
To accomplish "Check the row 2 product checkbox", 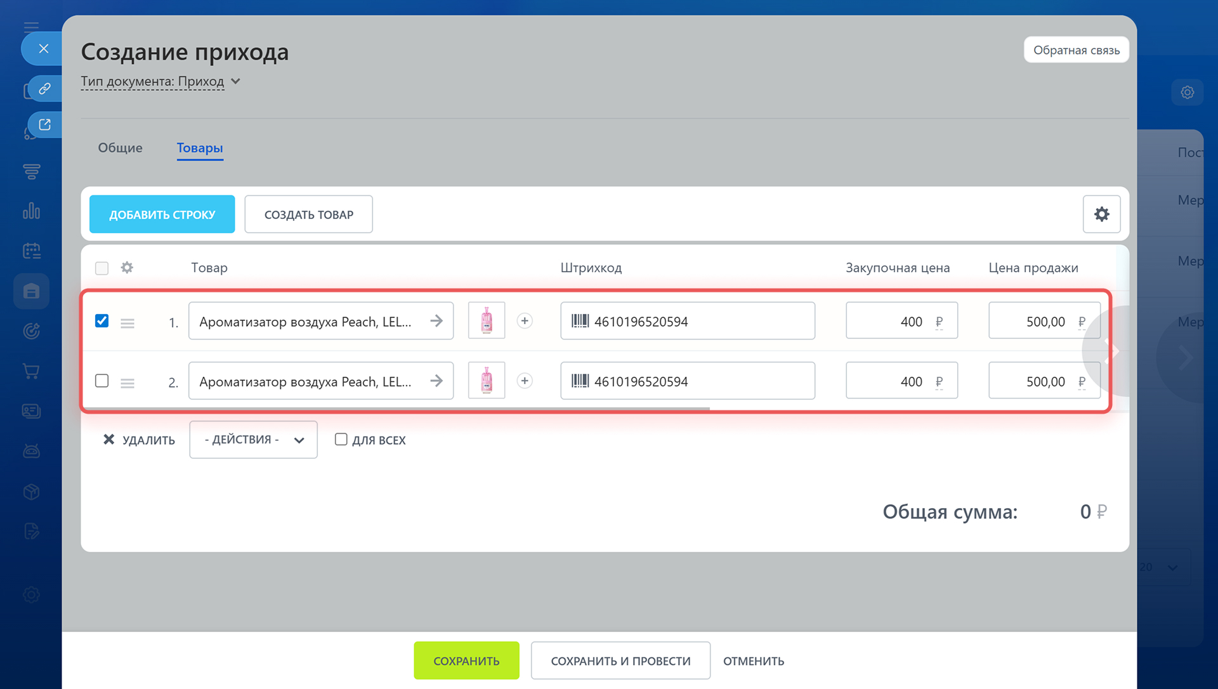I will [101, 381].
